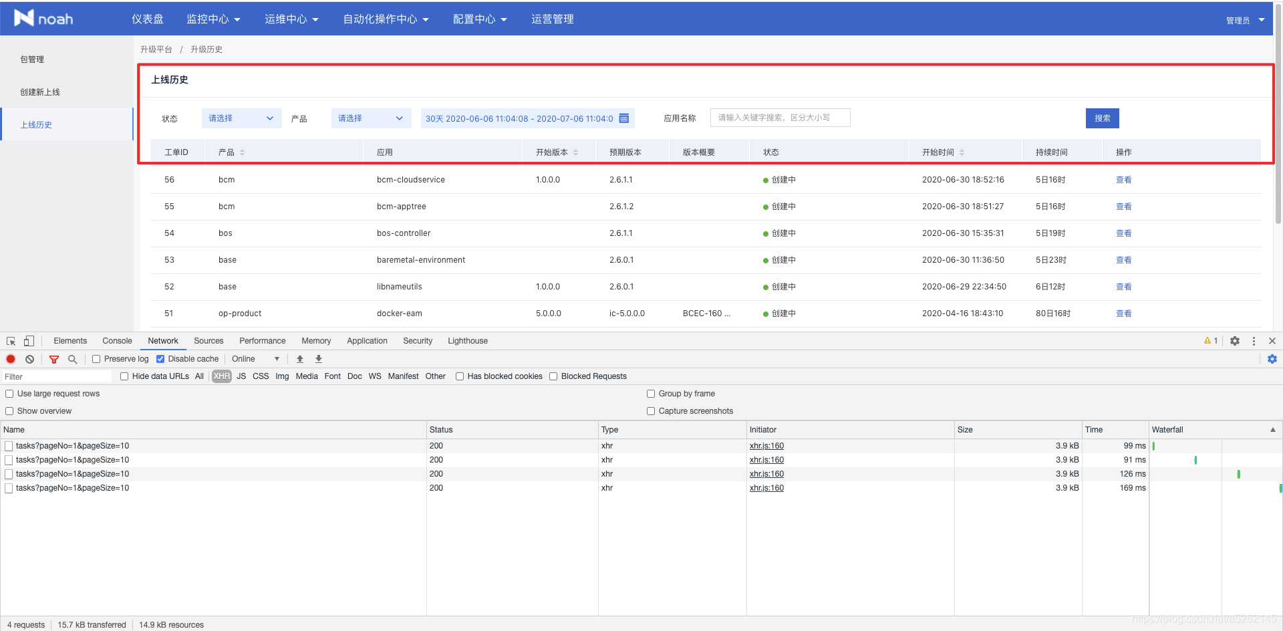
Task: Click the noah logo
Action: pyautogui.click(x=43, y=18)
